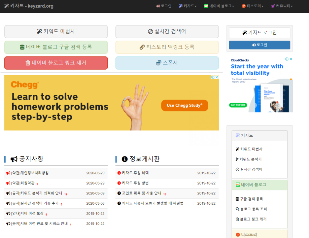309x238 pixels.
Task: Click sidebar 키자드 section header
Action: pyautogui.click(x=259, y=135)
